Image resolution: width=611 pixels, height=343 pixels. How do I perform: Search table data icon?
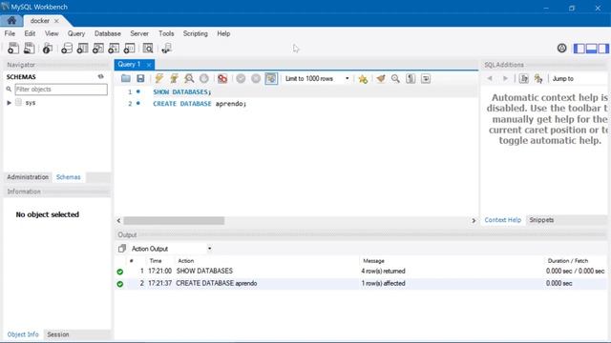point(148,49)
